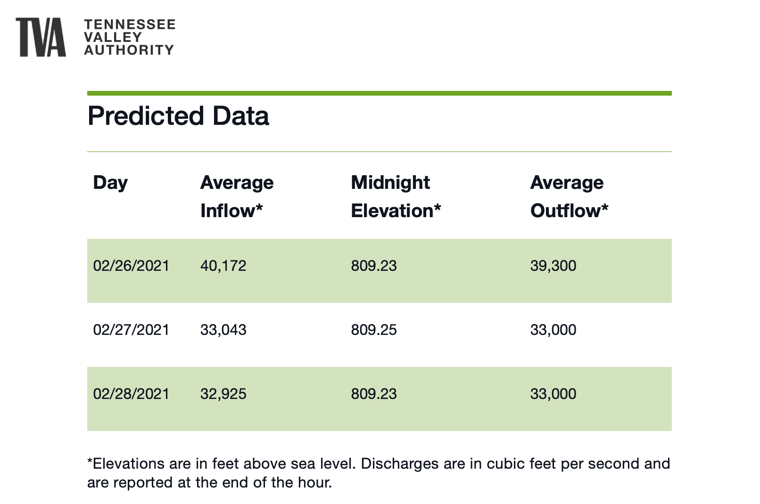Click the 33,000 outflow for 02/28/2021
This screenshot has width=760, height=504.
(553, 394)
